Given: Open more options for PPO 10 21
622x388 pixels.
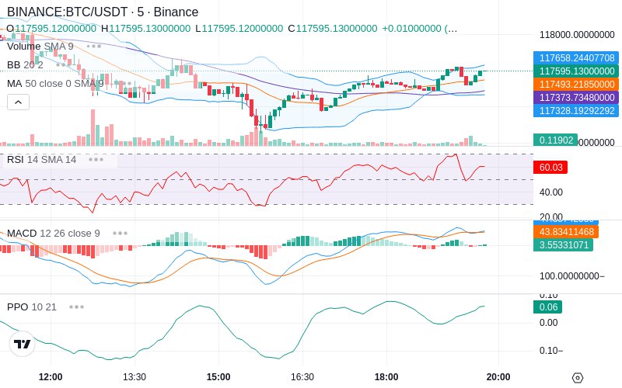Looking at the screenshot, I should click(76, 307).
